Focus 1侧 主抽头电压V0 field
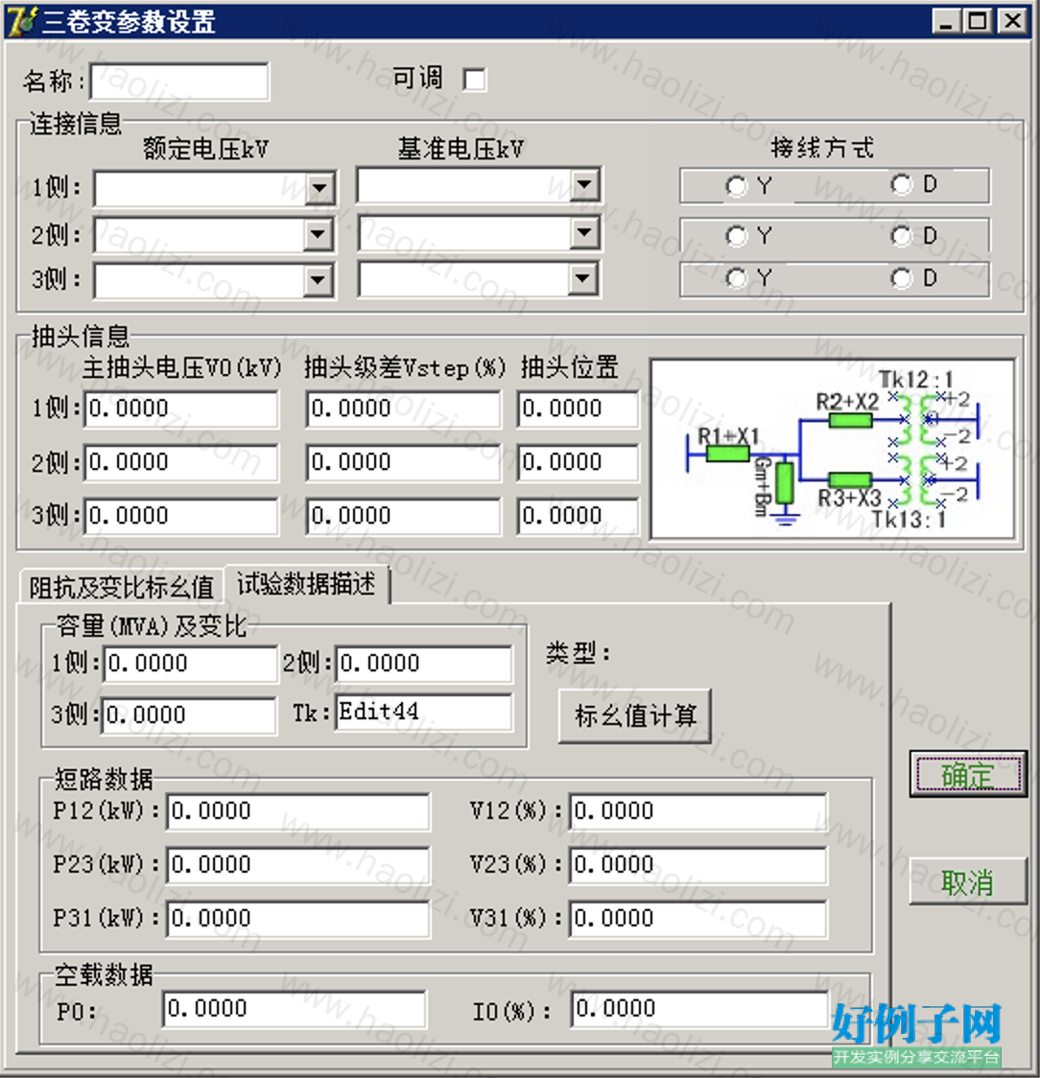The width and height of the screenshot is (1040, 1078). (181, 410)
